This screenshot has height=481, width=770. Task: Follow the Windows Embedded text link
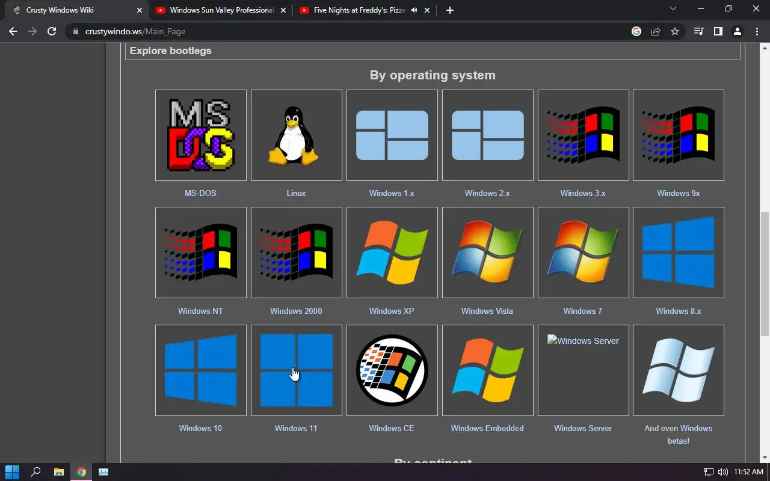[x=487, y=428]
